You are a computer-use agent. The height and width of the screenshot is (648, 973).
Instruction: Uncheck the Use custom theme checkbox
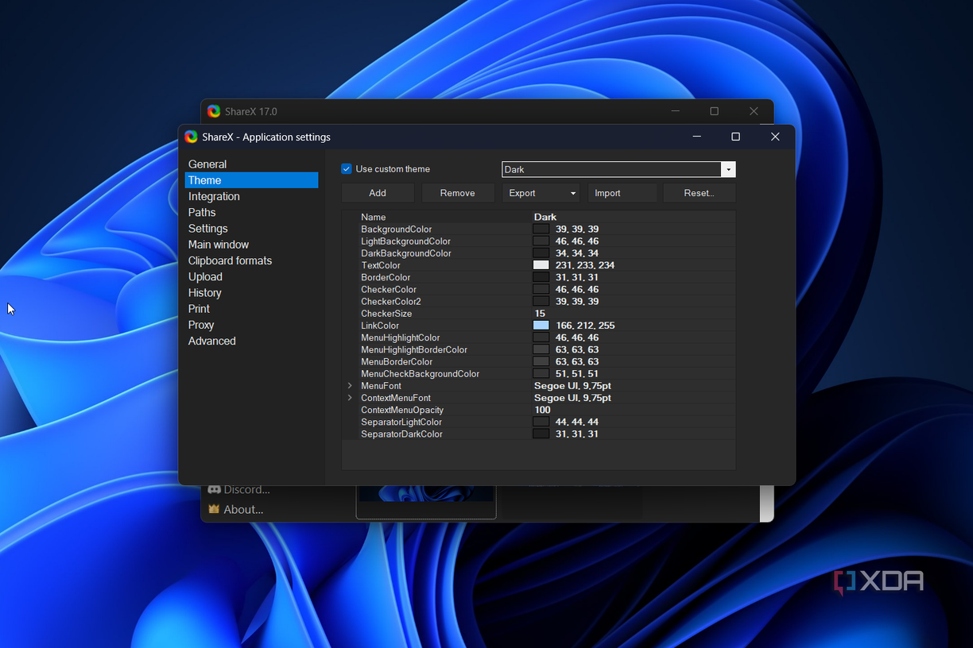347,169
